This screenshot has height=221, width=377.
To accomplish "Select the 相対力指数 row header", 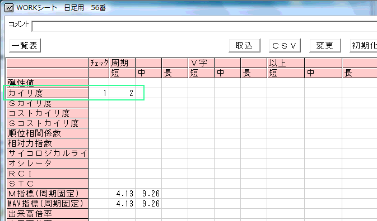I will (48, 143).
